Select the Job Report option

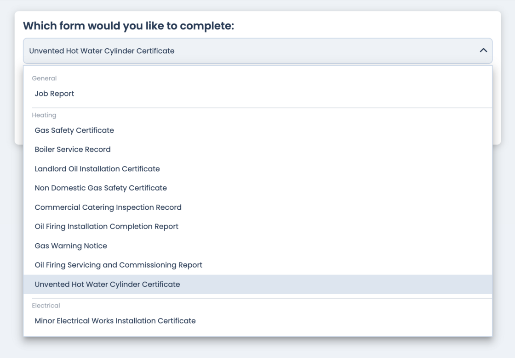[x=54, y=94]
